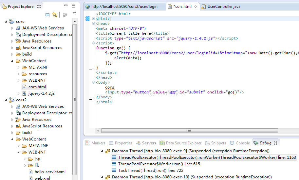Expand JAX-WS Web Services under cors
Image resolution: width=299 pixels, height=180 pixels.
click(12, 28)
